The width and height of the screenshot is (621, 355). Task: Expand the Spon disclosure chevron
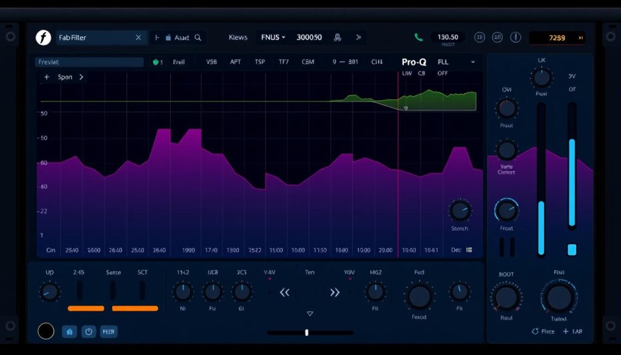pyautogui.click(x=82, y=77)
